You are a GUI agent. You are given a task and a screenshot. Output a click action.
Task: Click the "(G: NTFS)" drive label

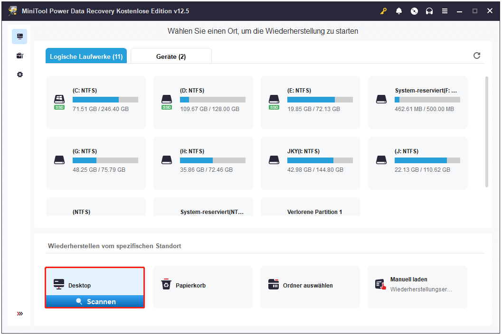[85, 151]
